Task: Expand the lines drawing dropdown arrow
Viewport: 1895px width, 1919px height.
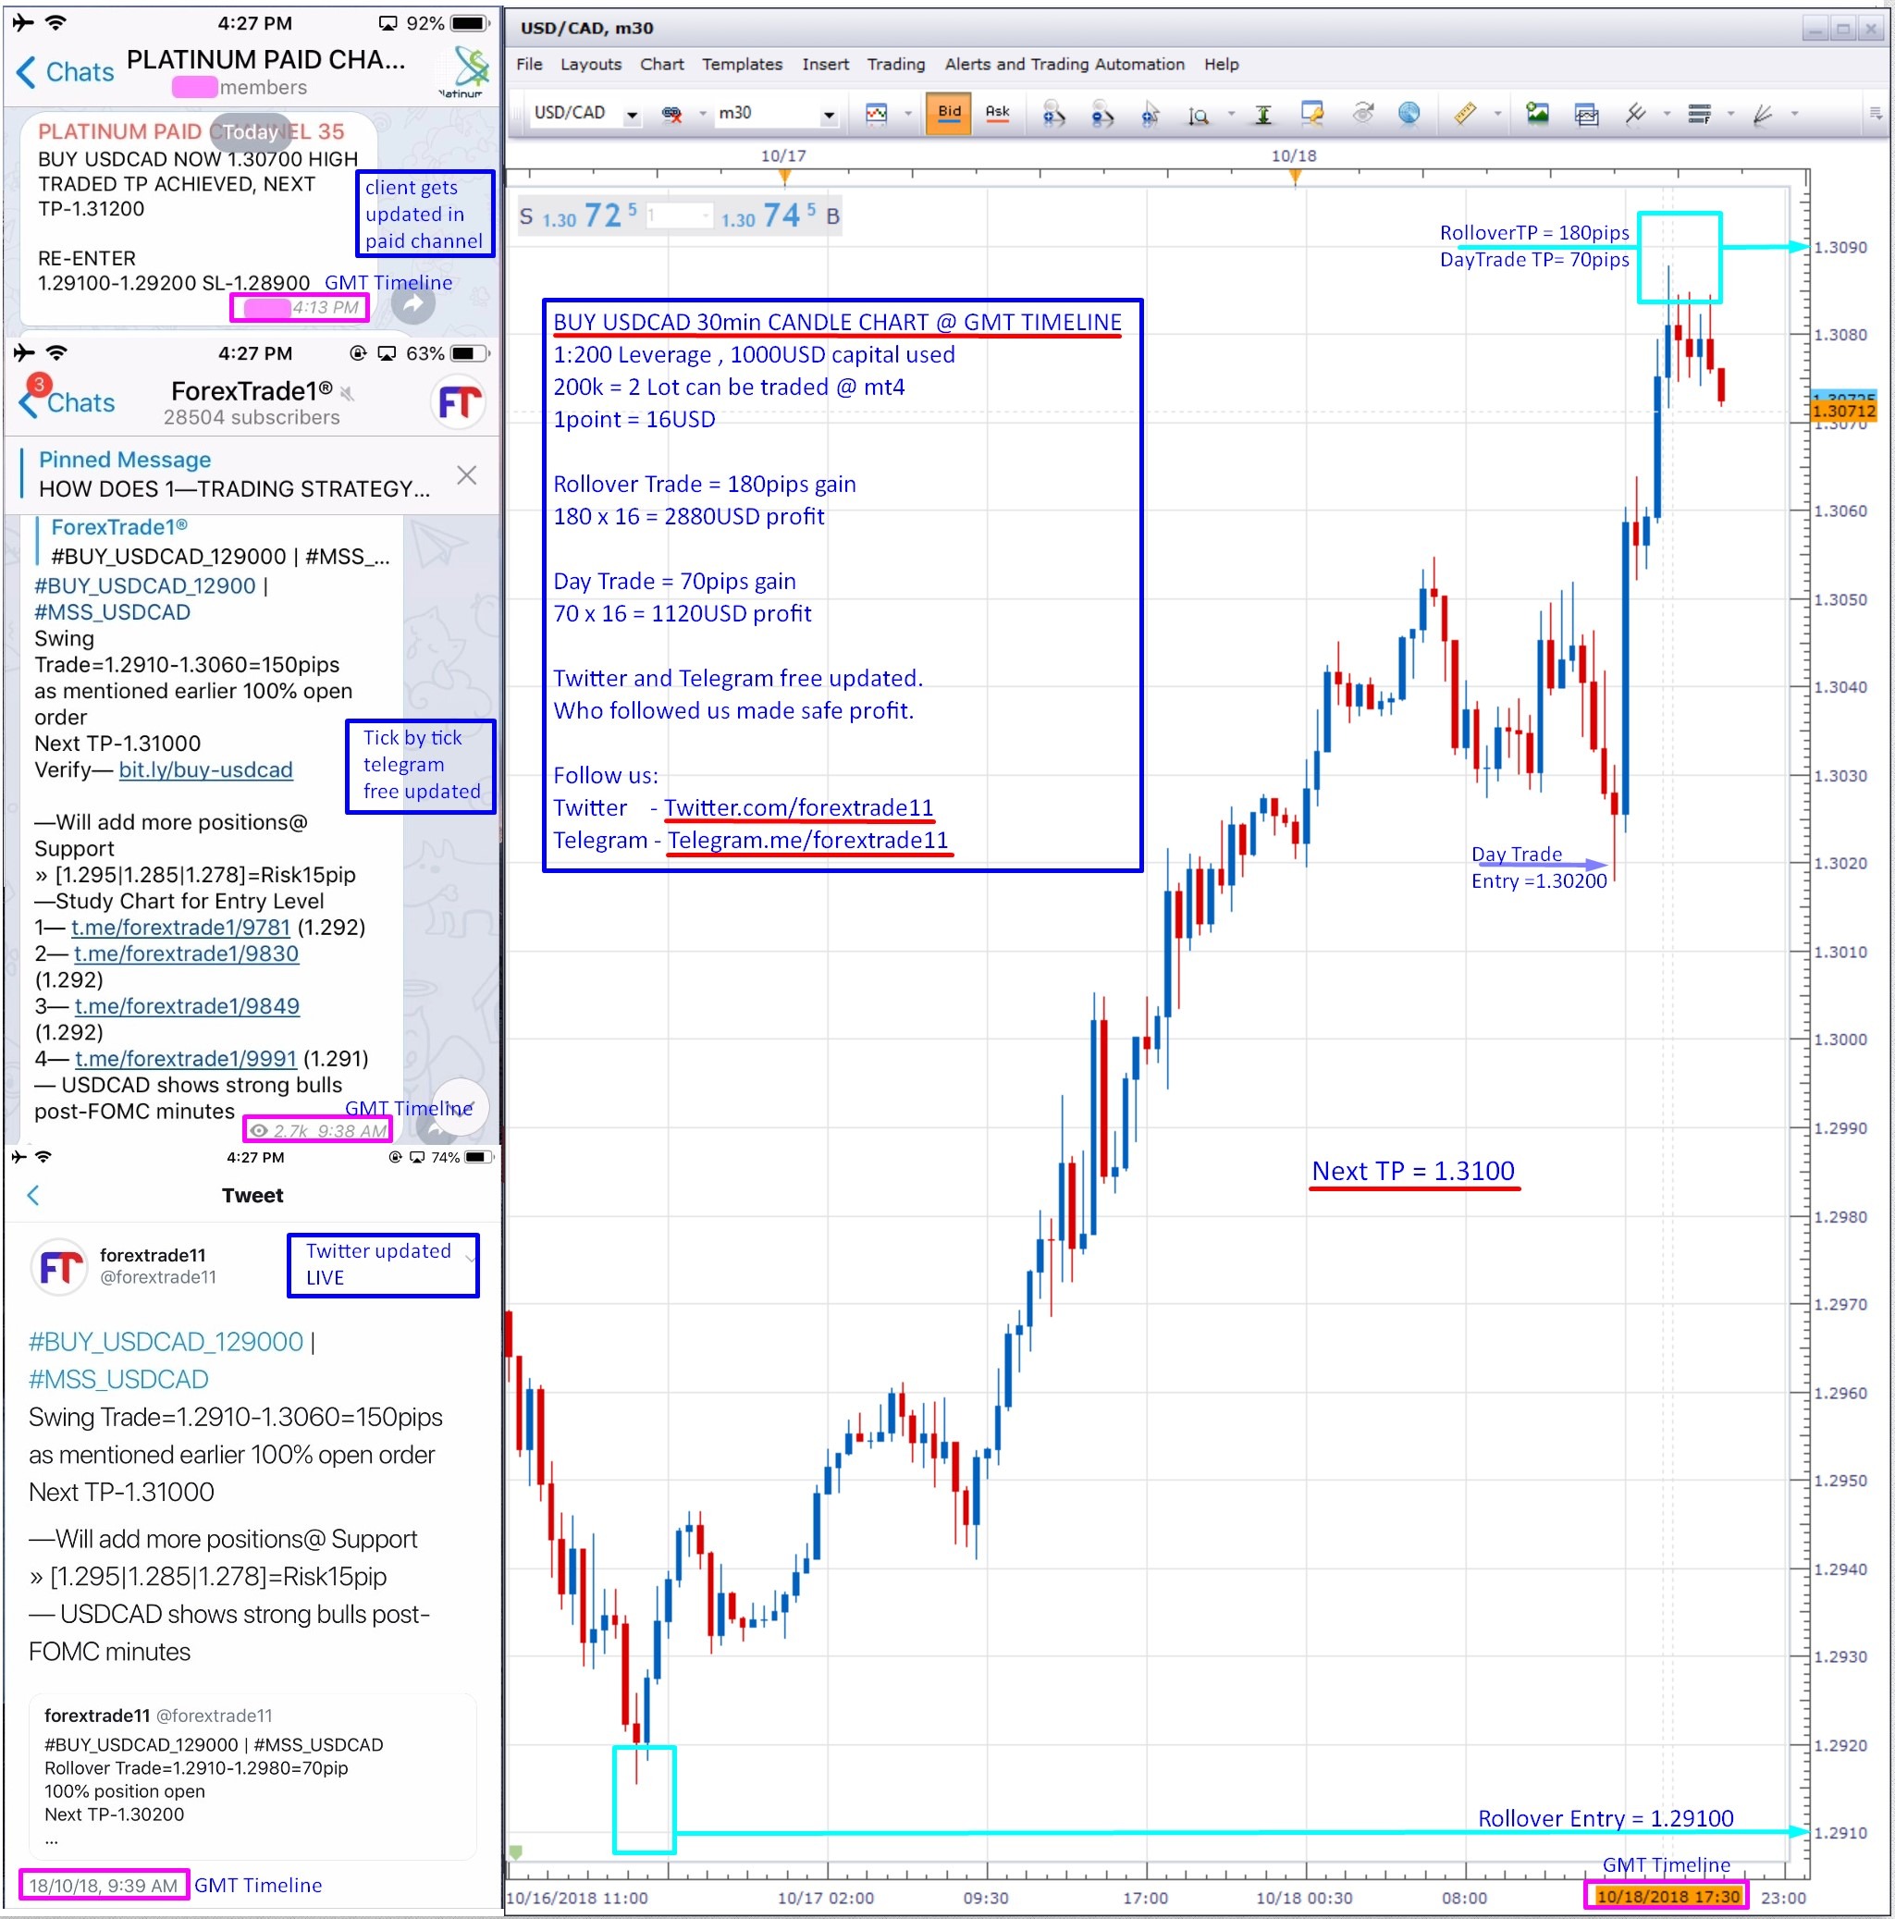Action: [1731, 115]
